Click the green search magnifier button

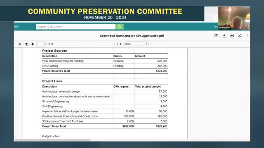[120, 26]
